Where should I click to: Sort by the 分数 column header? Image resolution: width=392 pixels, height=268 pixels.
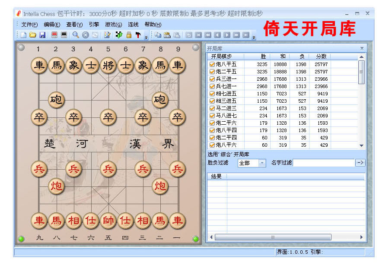point(320,57)
